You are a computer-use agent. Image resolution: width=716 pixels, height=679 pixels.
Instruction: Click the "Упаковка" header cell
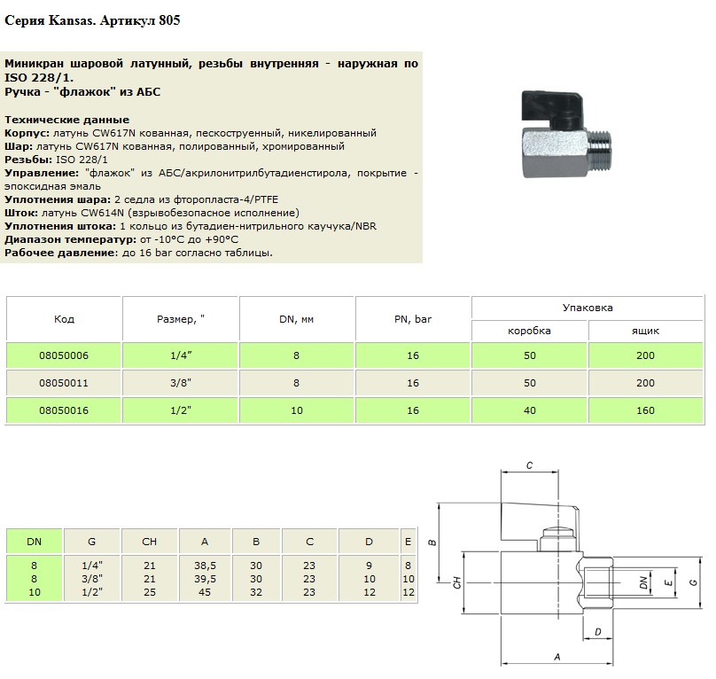(x=588, y=308)
